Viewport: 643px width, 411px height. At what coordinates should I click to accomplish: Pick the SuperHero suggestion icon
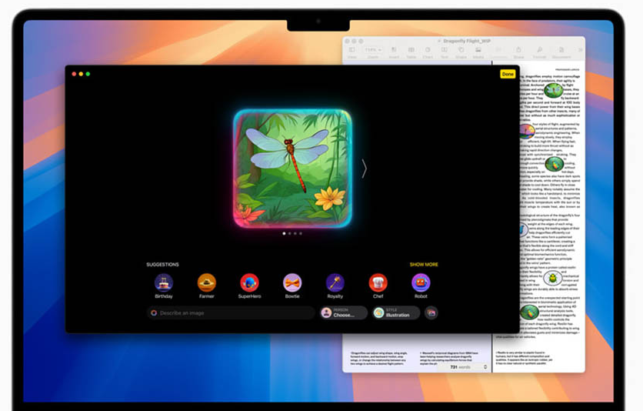pos(249,282)
